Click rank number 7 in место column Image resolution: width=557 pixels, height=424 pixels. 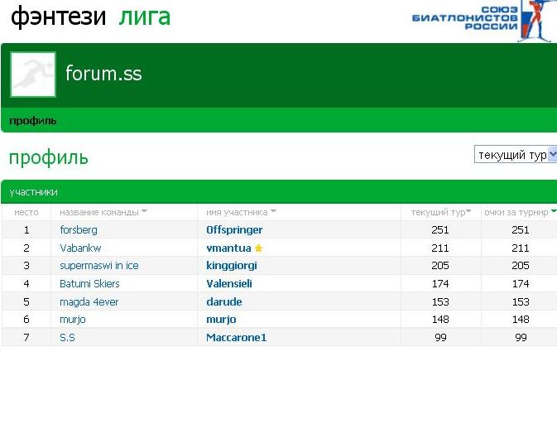pos(26,337)
